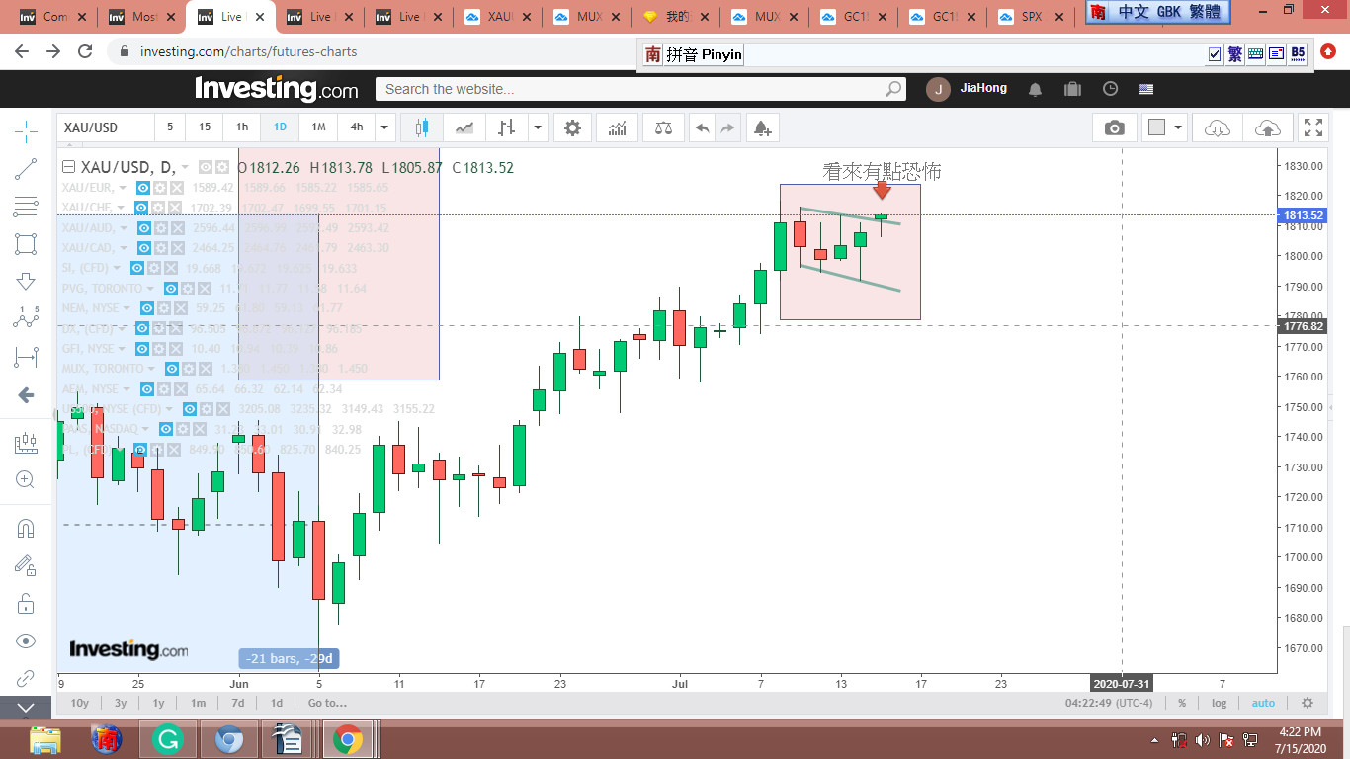
Task: Switch to the 1h timeframe
Action: pyautogui.click(x=242, y=127)
